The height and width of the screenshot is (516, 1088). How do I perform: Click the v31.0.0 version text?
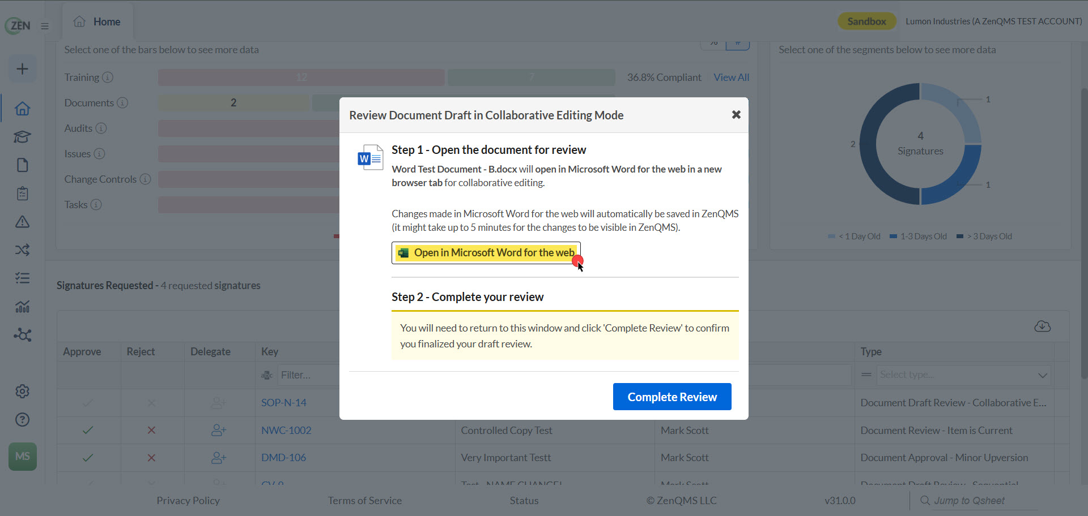[x=840, y=500]
